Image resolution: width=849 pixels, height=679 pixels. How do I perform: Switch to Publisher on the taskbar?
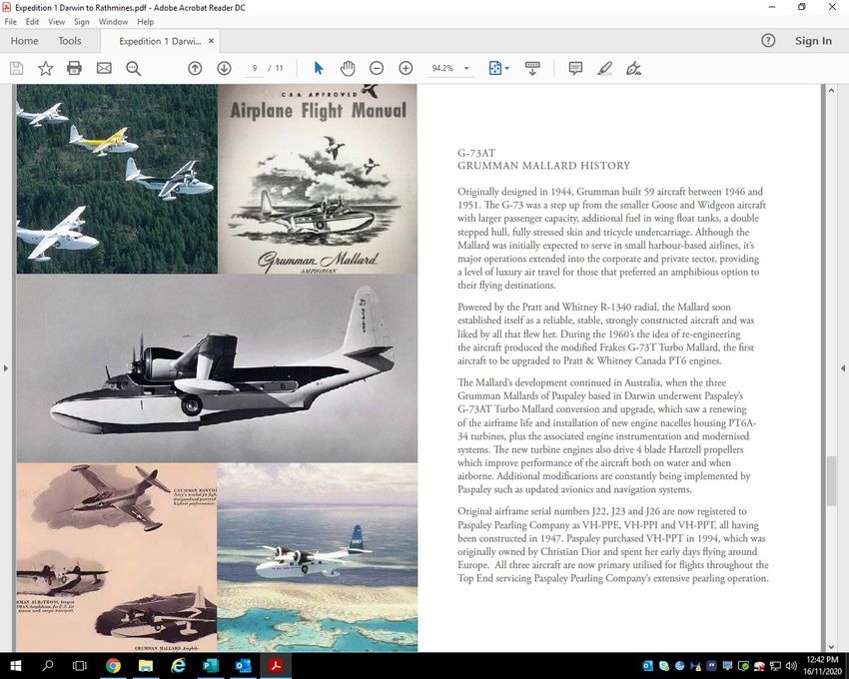pyautogui.click(x=210, y=665)
